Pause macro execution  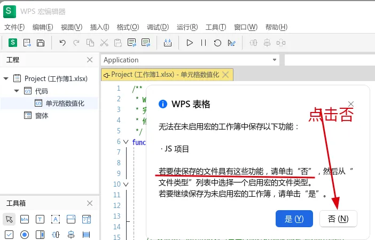point(204,43)
